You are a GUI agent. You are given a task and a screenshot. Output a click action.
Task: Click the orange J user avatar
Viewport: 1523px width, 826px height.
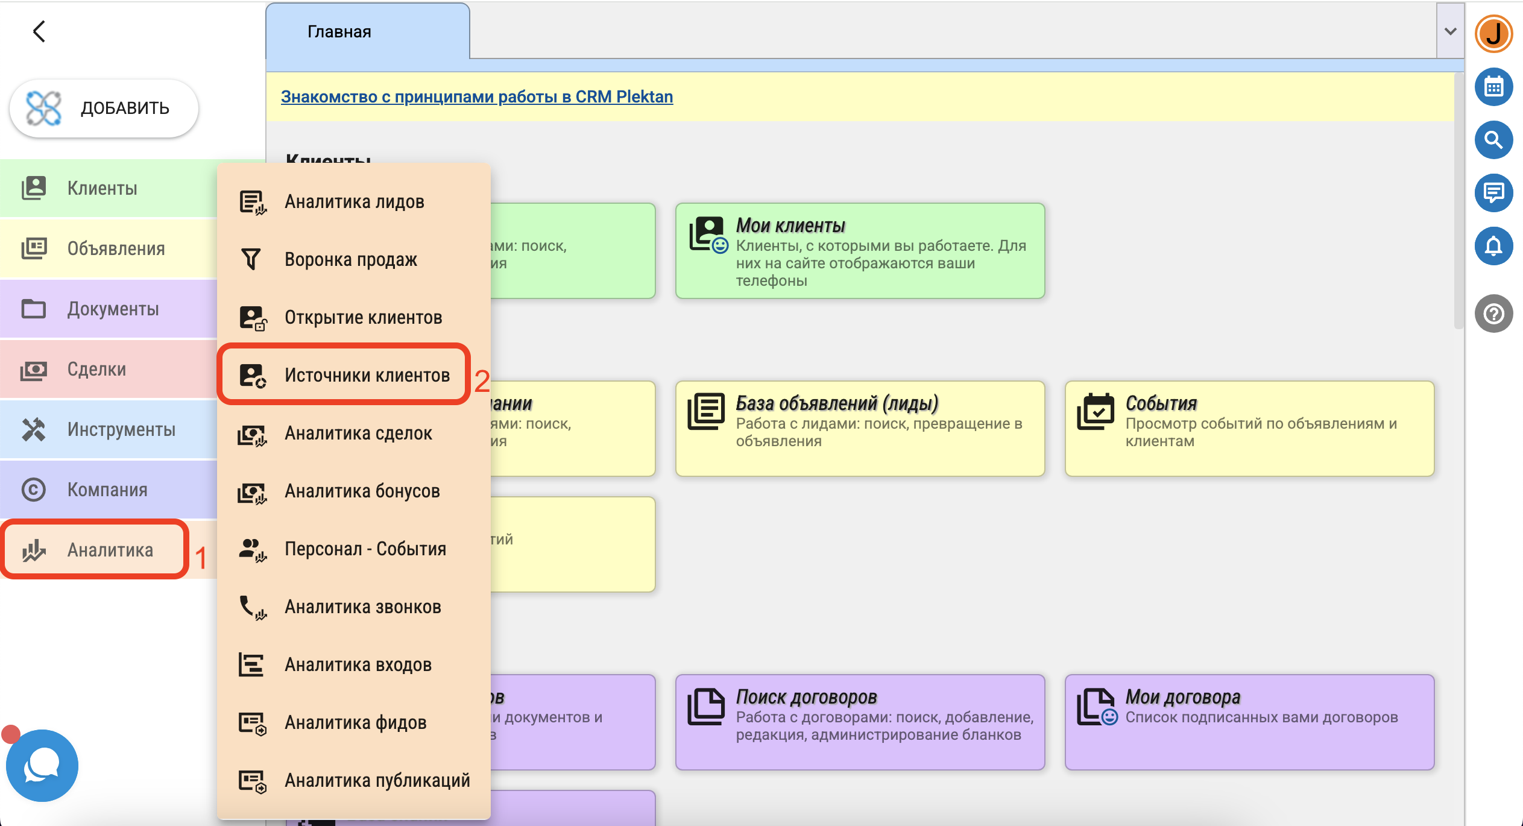point(1493,33)
